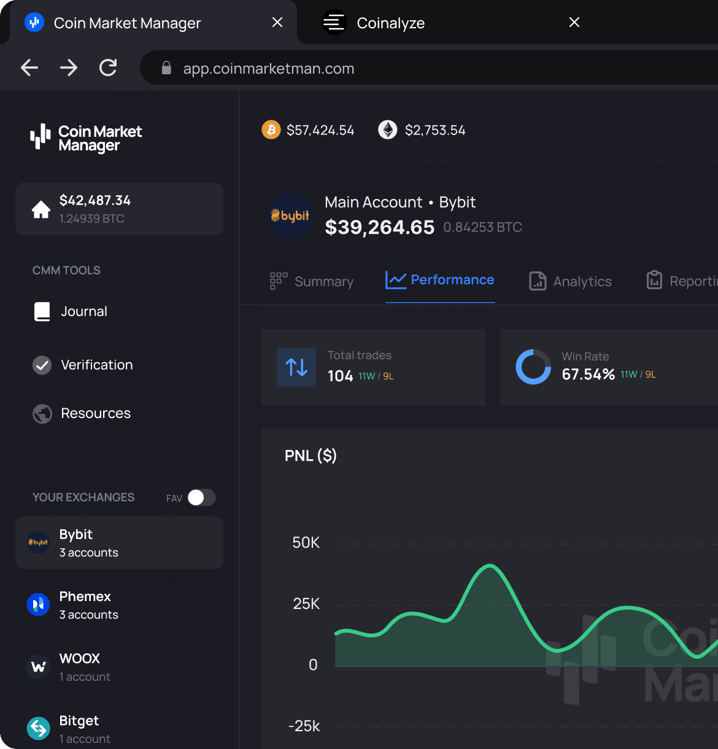The width and height of the screenshot is (718, 749).
Task: Click the 25K axis label on PNL chart
Action: pos(306,604)
